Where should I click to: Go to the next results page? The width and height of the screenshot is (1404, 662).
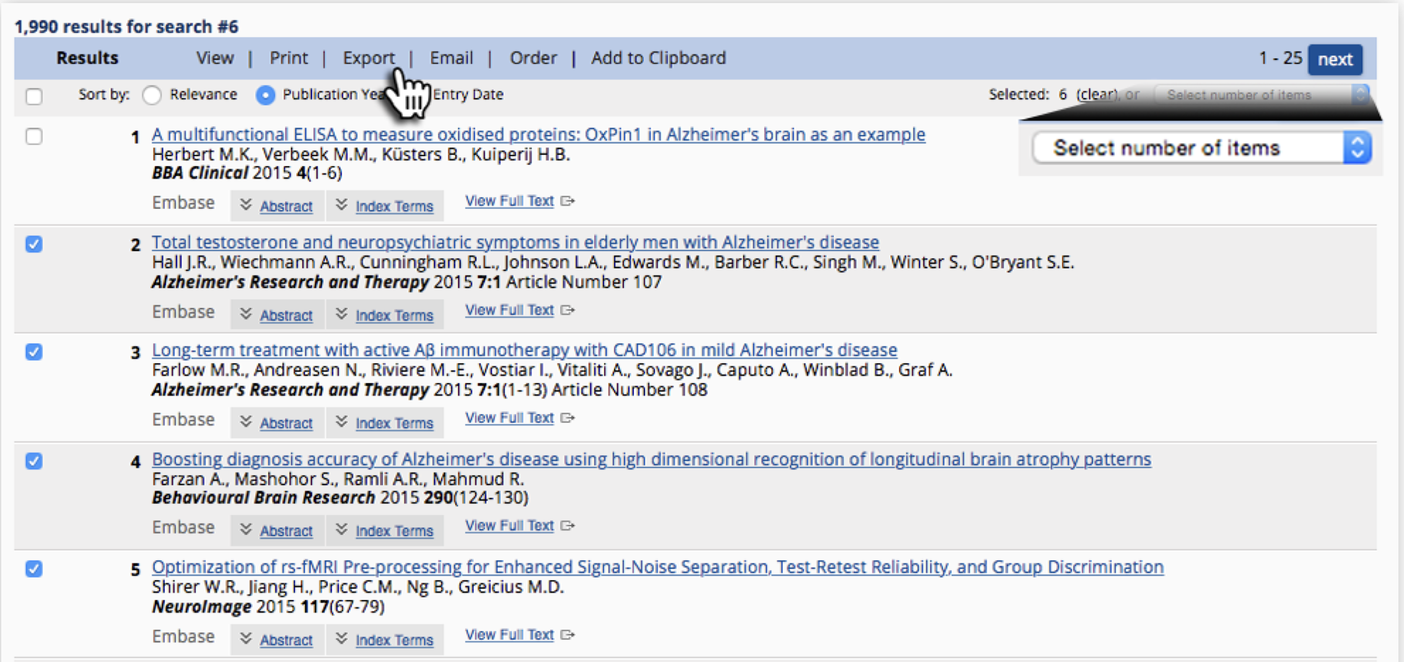pos(1335,60)
